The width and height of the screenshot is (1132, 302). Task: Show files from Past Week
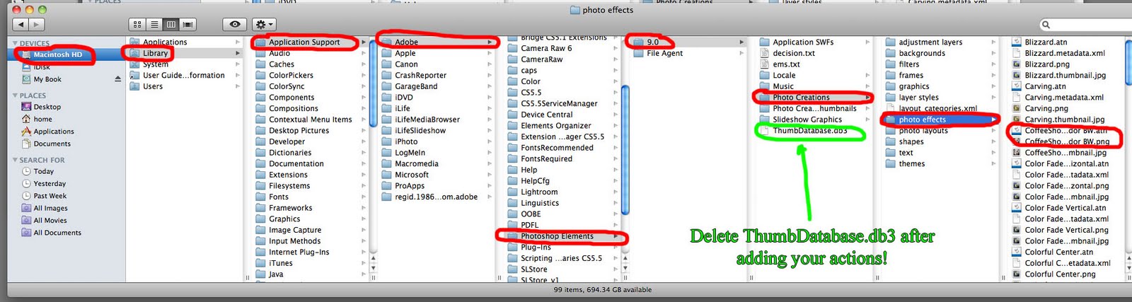click(x=50, y=196)
